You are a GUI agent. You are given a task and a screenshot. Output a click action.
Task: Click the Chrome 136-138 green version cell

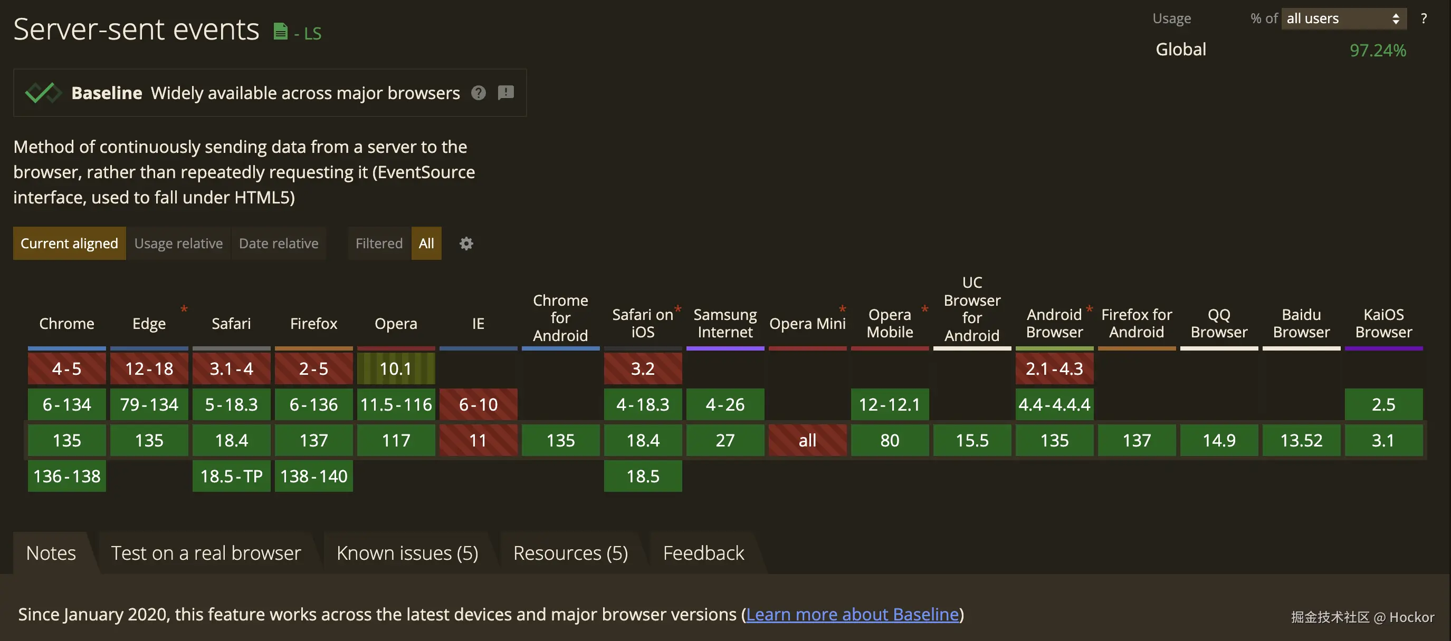(x=66, y=476)
